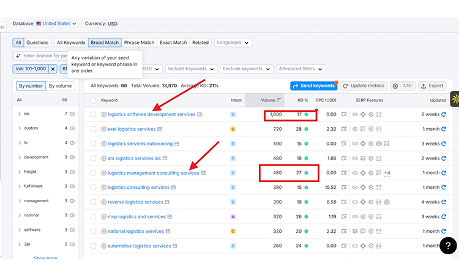This screenshot has width=459, height=275.
Task: Click the KD % column header
Action: click(303, 100)
